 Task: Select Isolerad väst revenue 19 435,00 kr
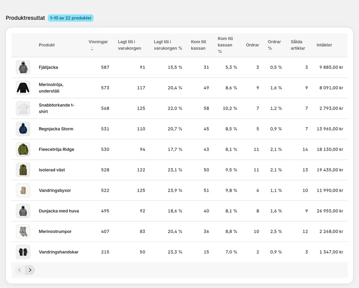330,170
